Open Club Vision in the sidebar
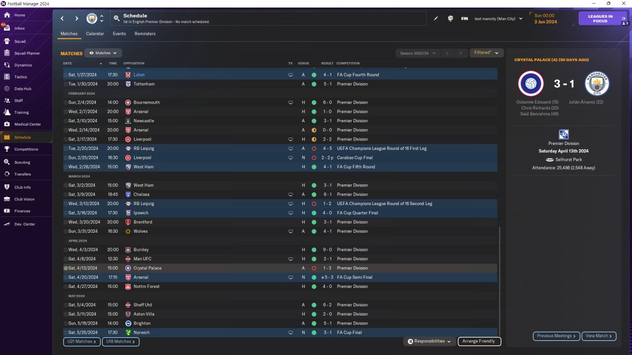The image size is (632, 355). 24,199
